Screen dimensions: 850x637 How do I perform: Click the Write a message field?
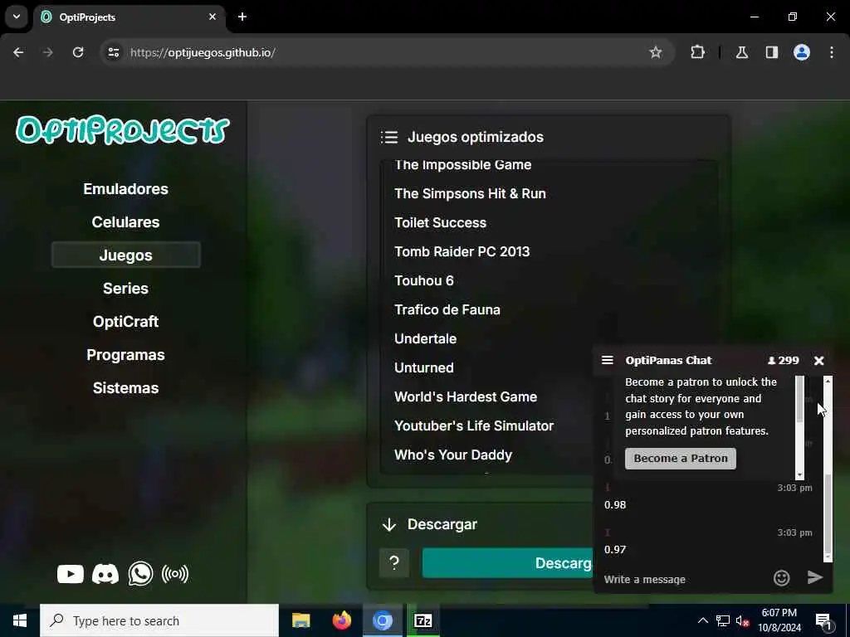[684, 579]
